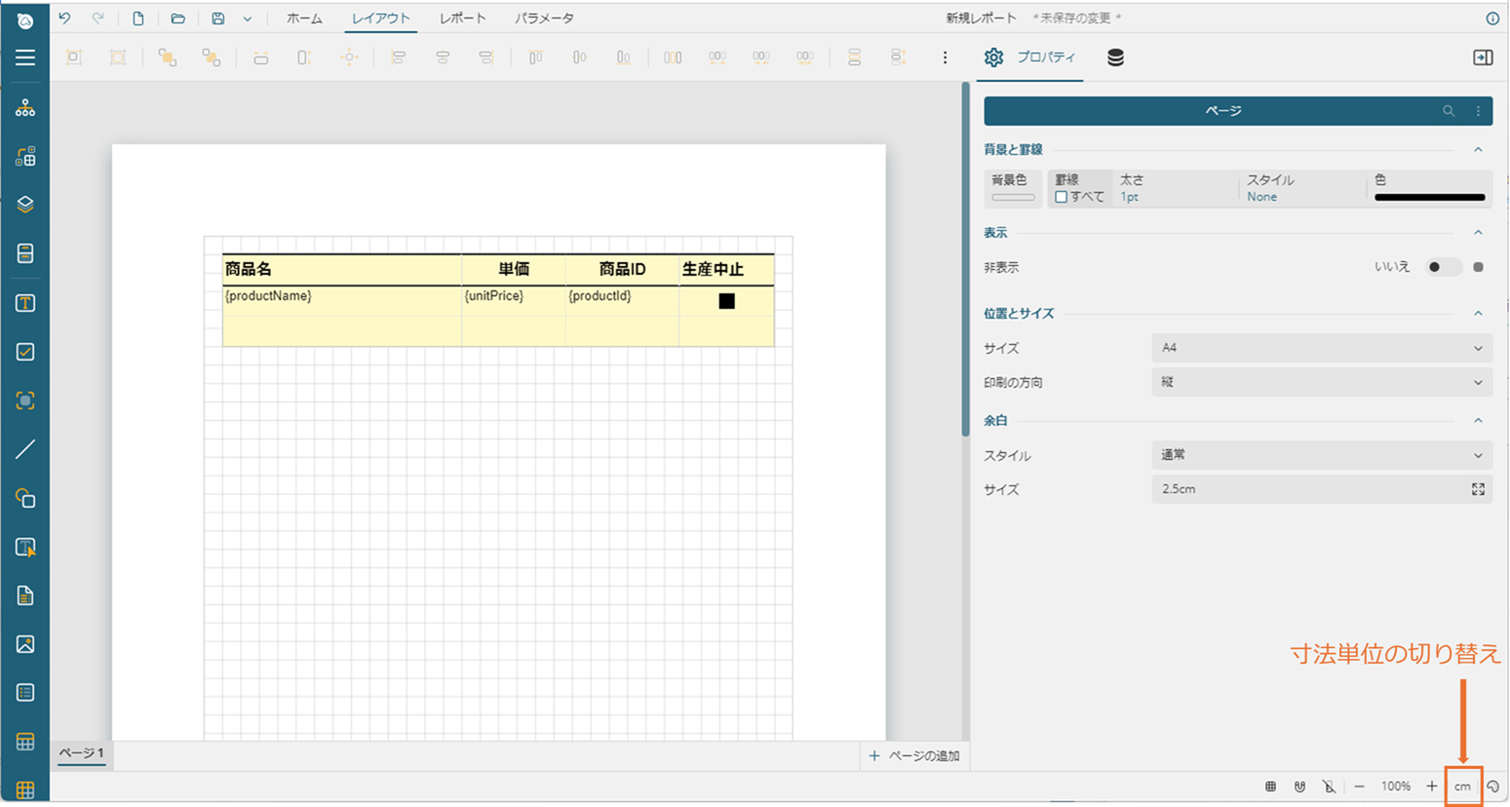1510x807 pixels.
Task: Click the checkbox in the 生産中止 column
Action: (x=726, y=301)
